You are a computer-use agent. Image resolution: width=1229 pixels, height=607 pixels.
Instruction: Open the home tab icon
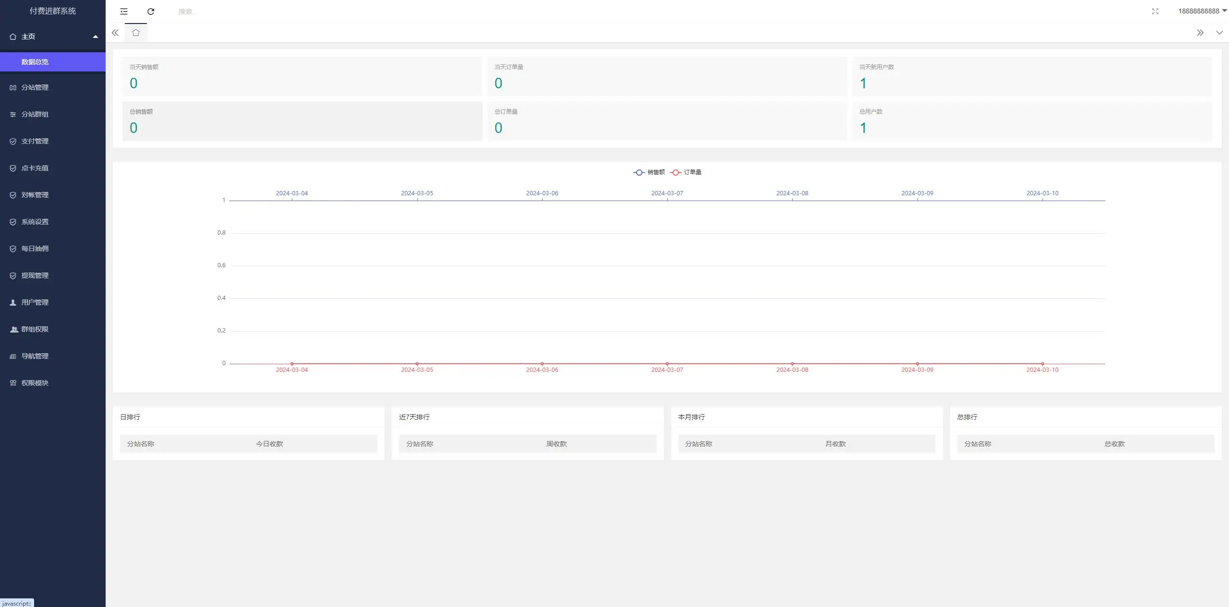click(x=136, y=33)
